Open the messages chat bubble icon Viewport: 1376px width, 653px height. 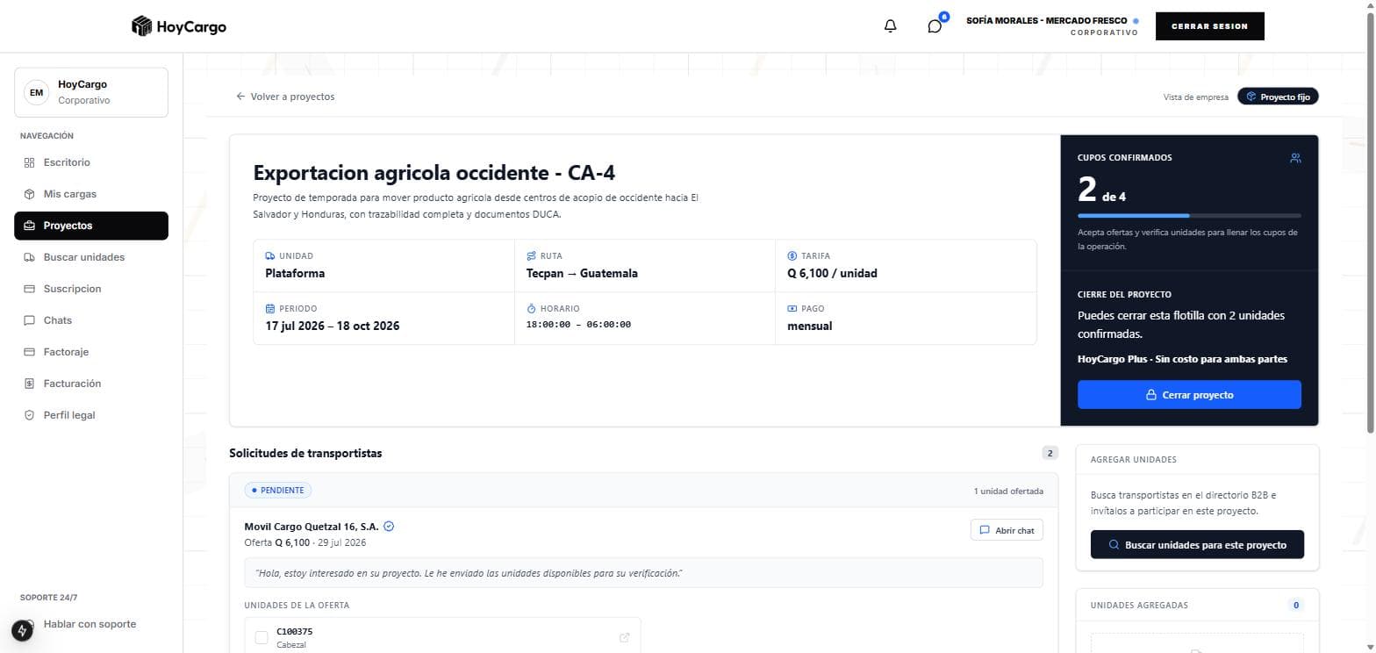click(x=935, y=26)
